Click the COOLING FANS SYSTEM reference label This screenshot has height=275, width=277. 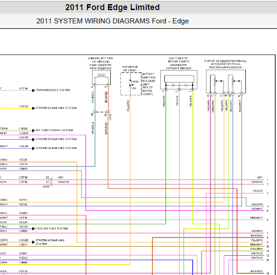(x=52, y=229)
